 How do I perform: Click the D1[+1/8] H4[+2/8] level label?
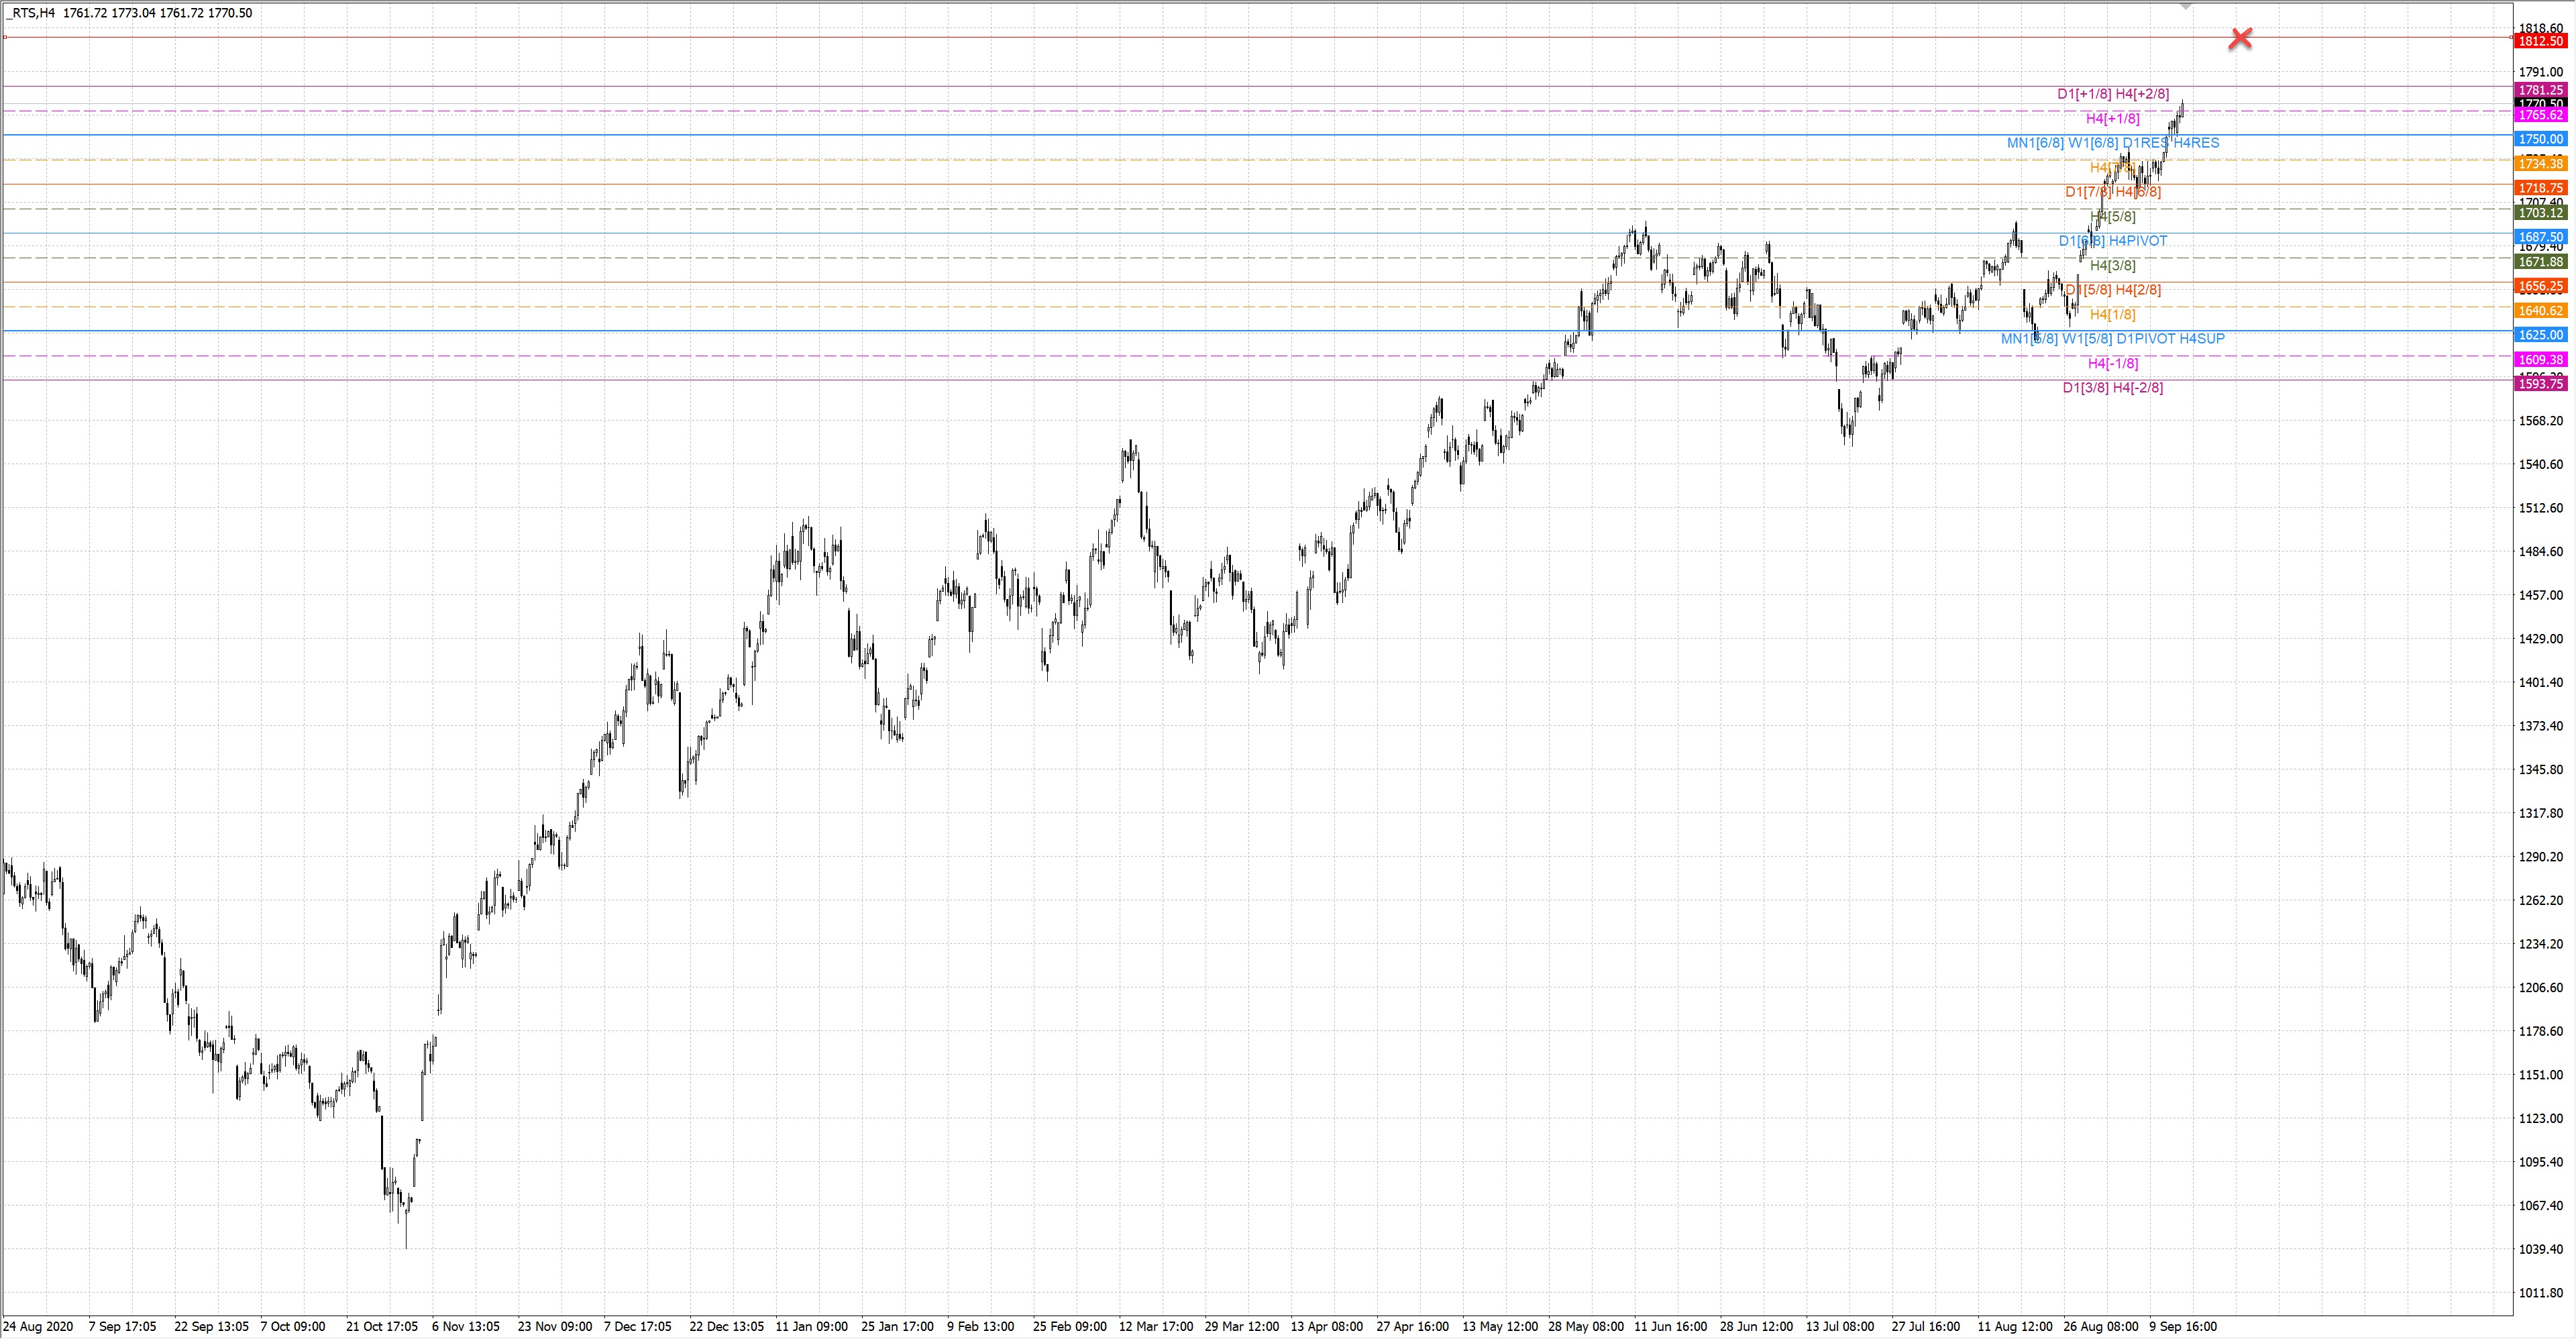point(2112,94)
